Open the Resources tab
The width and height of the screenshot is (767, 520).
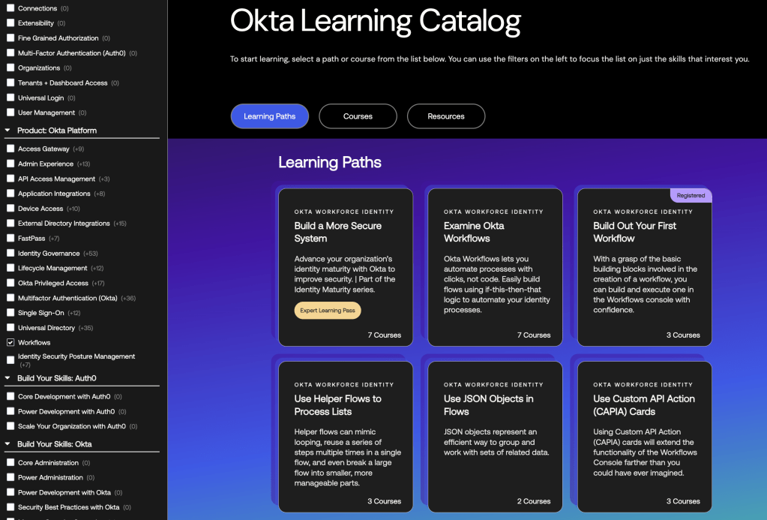446,116
